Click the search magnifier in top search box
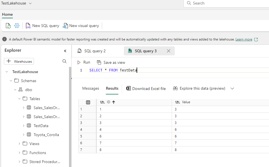The width and height of the screenshot is (269, 167). point(189,3)
